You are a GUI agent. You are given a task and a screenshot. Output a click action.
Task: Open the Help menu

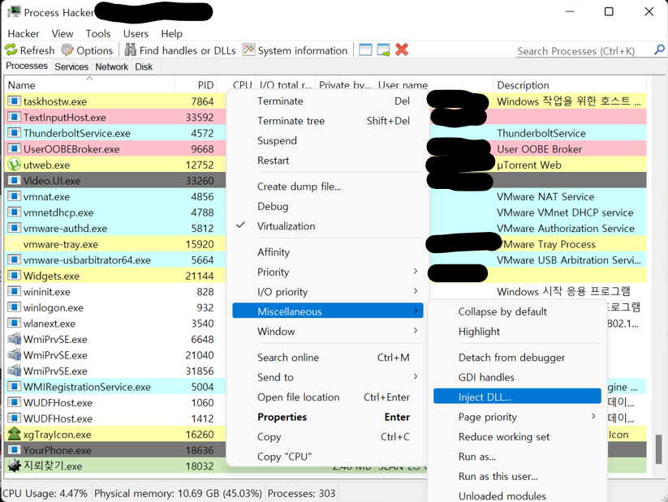[172, 33]
